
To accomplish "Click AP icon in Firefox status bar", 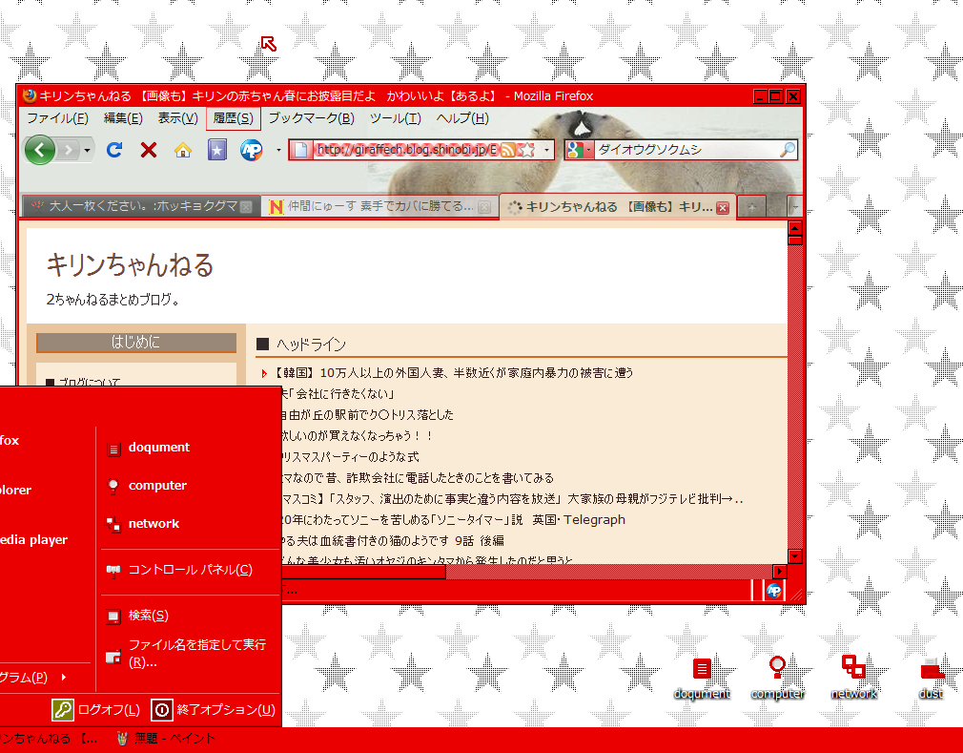I will (x=774, y=591).
